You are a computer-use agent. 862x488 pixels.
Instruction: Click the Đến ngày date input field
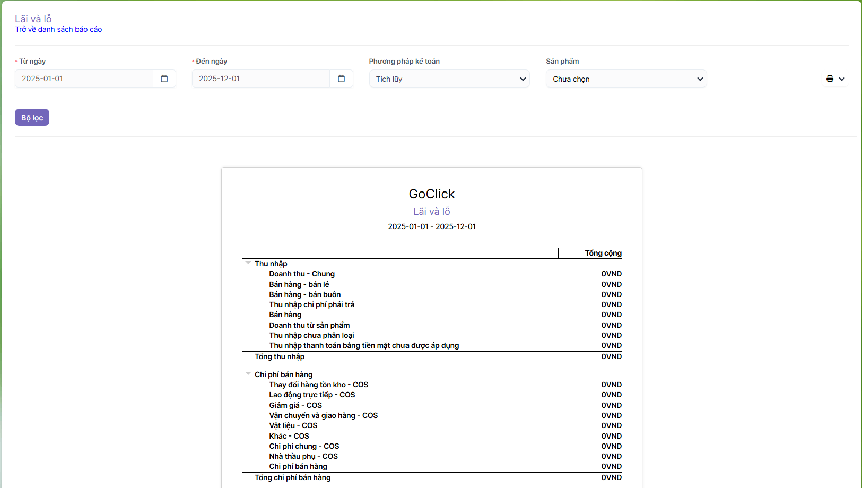pos(261,79)
